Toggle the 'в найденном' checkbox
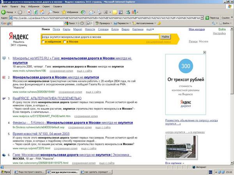Image resolution: width=234 pixels, height=175 pixels. point(43,42)
